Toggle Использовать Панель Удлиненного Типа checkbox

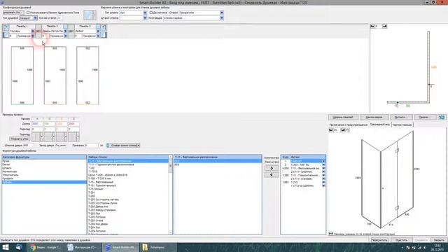tap(28, 13)
